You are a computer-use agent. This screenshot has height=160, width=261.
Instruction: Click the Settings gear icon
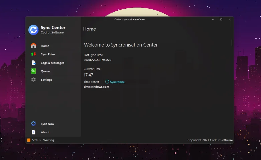pyautogui.click(x=33, y=80)
